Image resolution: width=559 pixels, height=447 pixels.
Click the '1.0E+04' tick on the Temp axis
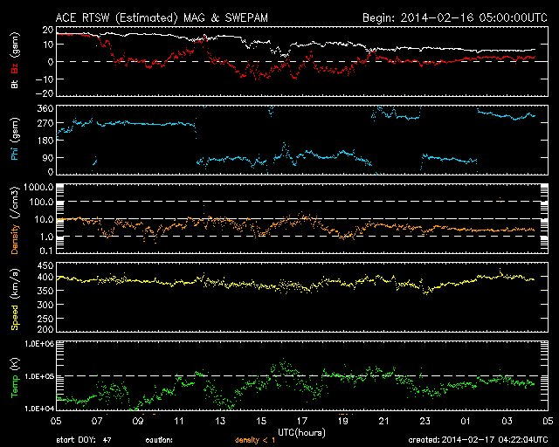[x=39, y=409]
